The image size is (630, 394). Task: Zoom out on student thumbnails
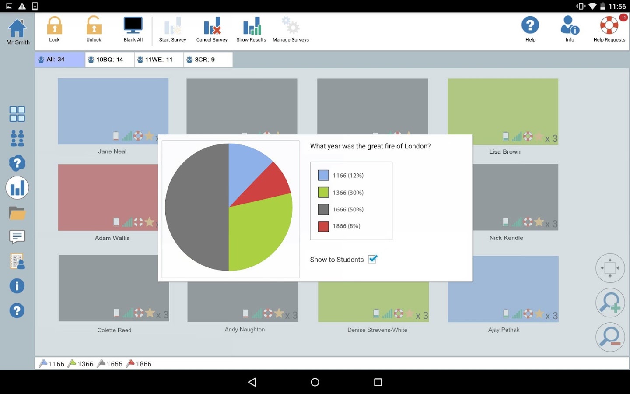coord(610,337)
